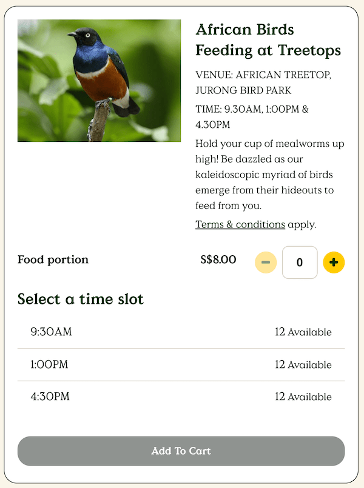Click the word apply after terms link
Image resolution: width=364 pixels, height=488 pixels.
click(302, 224)
